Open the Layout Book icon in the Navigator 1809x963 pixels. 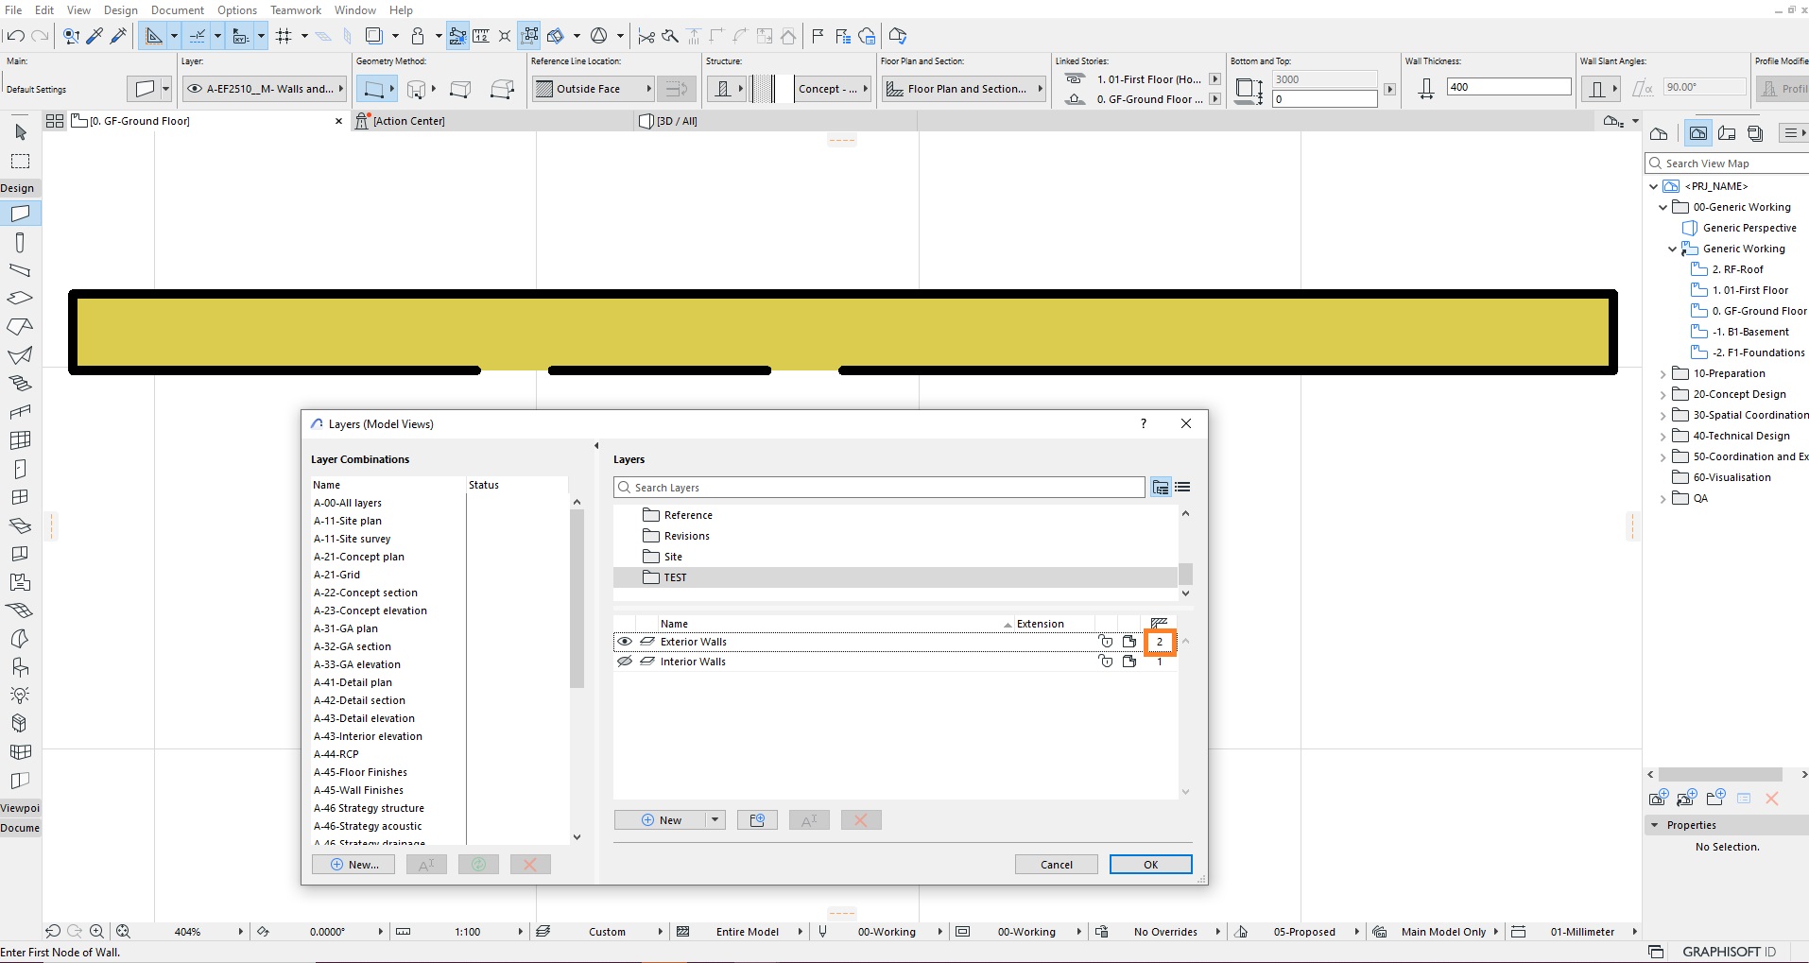coord(1727,133)
